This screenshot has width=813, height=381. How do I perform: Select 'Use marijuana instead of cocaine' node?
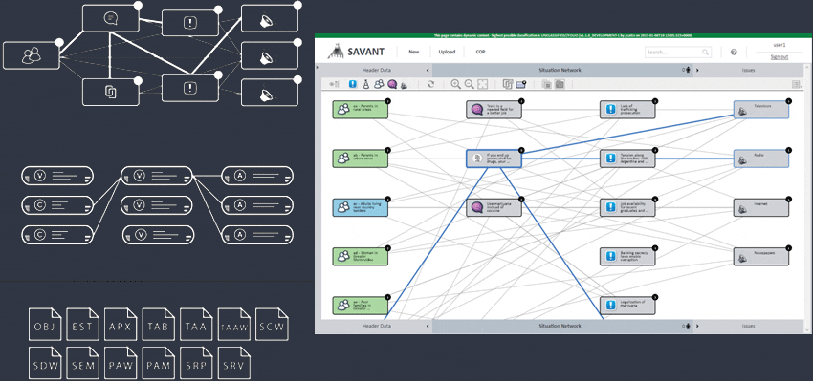pyautogui.click(x=494, y=207)
